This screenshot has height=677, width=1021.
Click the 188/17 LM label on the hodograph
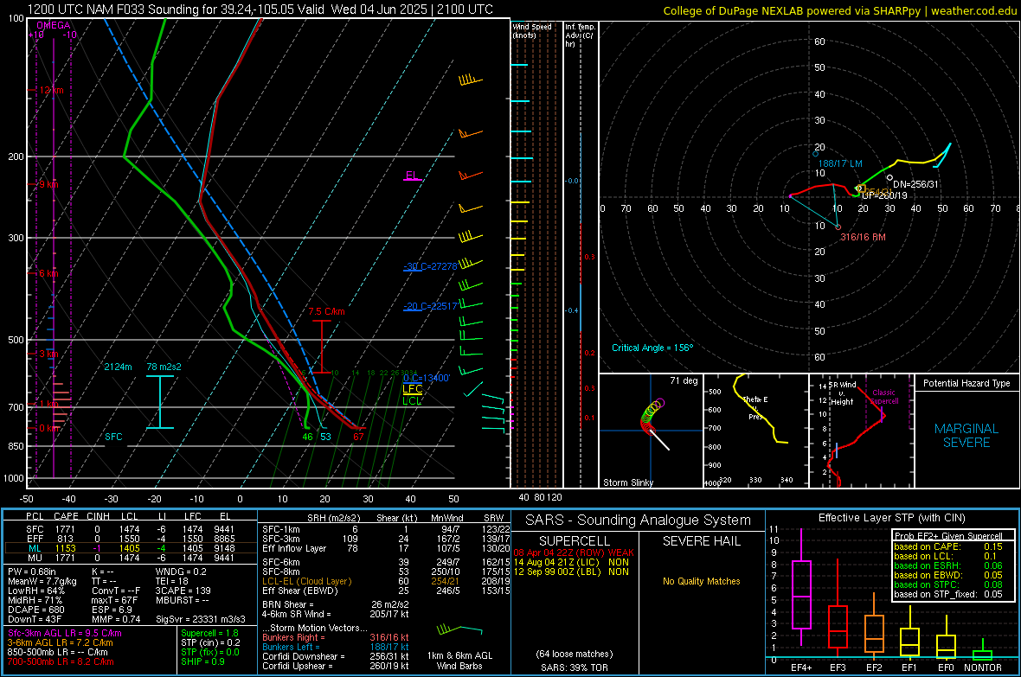tap(840, 163)
